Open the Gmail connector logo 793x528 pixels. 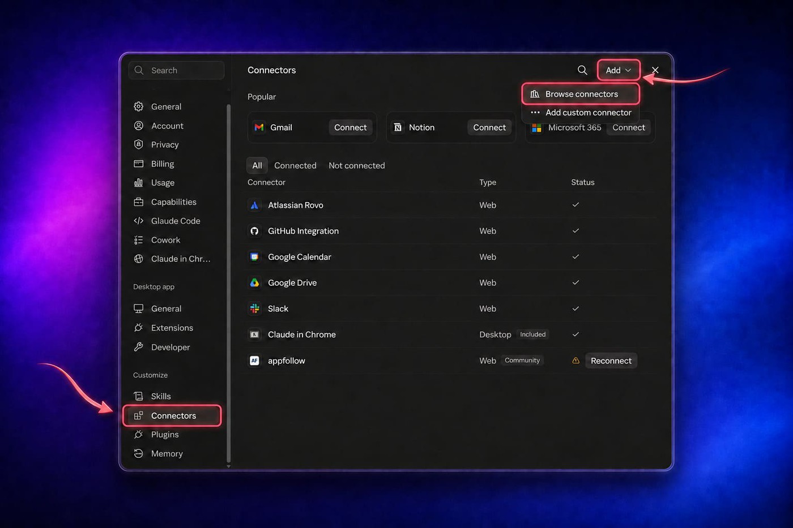click(x=259, y=127)
